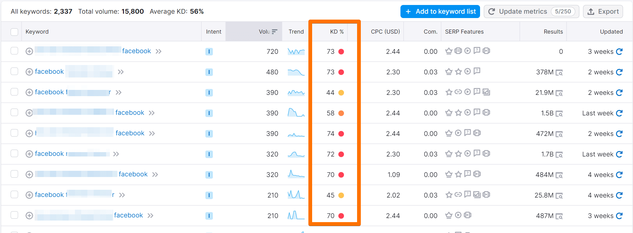Viewport: 633px width, 233px height.
Task: Sort by the Updated column header
Action: [611, 32]
